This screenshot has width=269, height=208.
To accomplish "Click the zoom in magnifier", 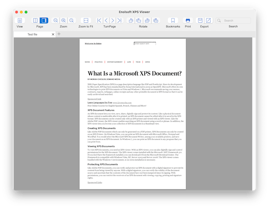I will click(x=63, y=20).
